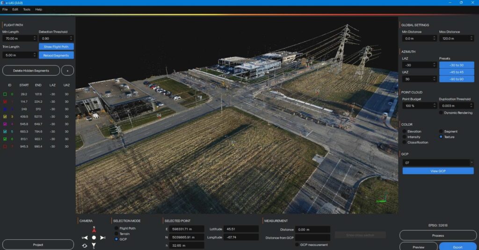The image size is (479, 250).
Task: Enable the Dynamic Rendering checkbox
Action: point(441,113)
